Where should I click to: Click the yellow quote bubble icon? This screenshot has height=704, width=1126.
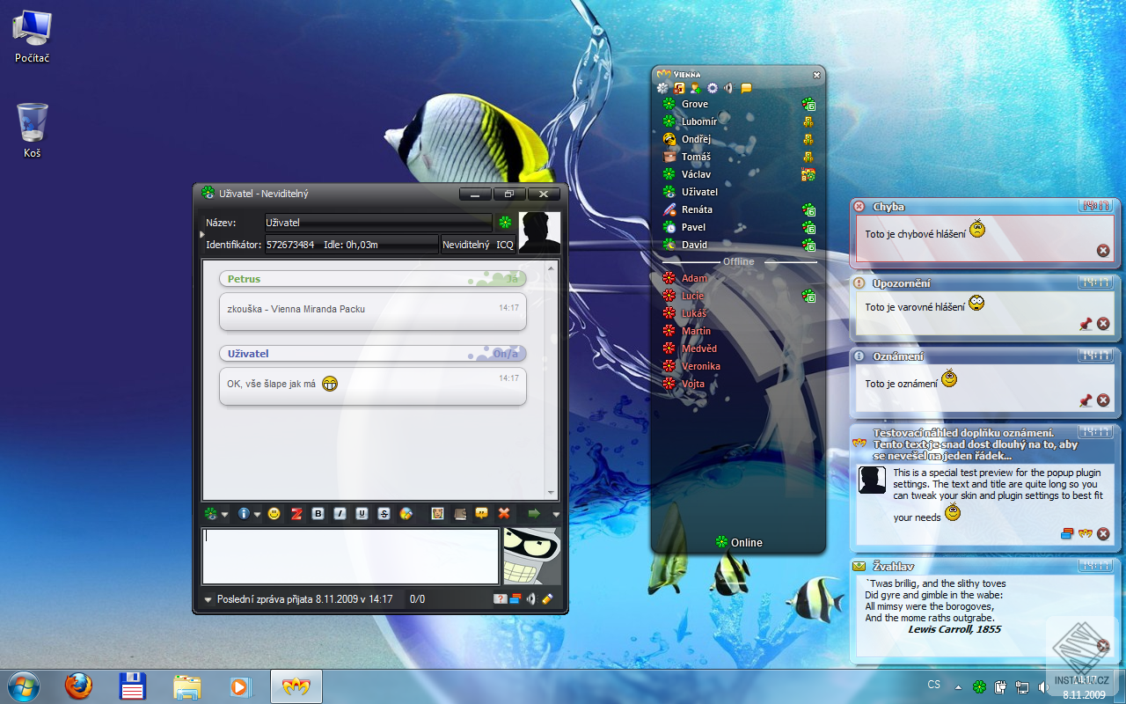click(x=482, y=514)
